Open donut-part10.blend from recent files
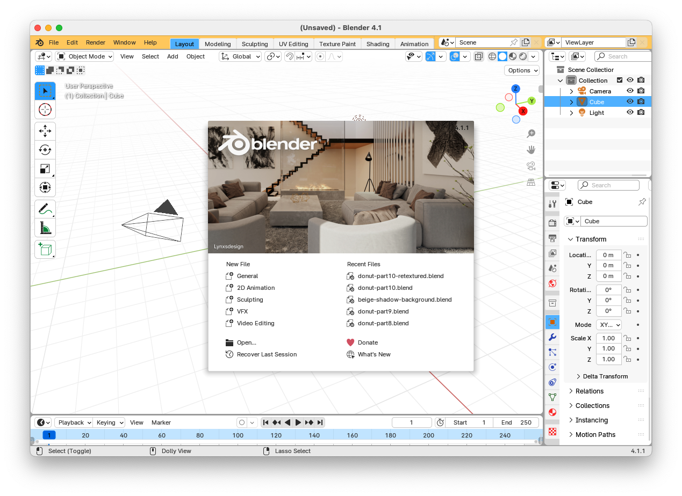Viewport: 682px width, 496px height. [385, 288]
